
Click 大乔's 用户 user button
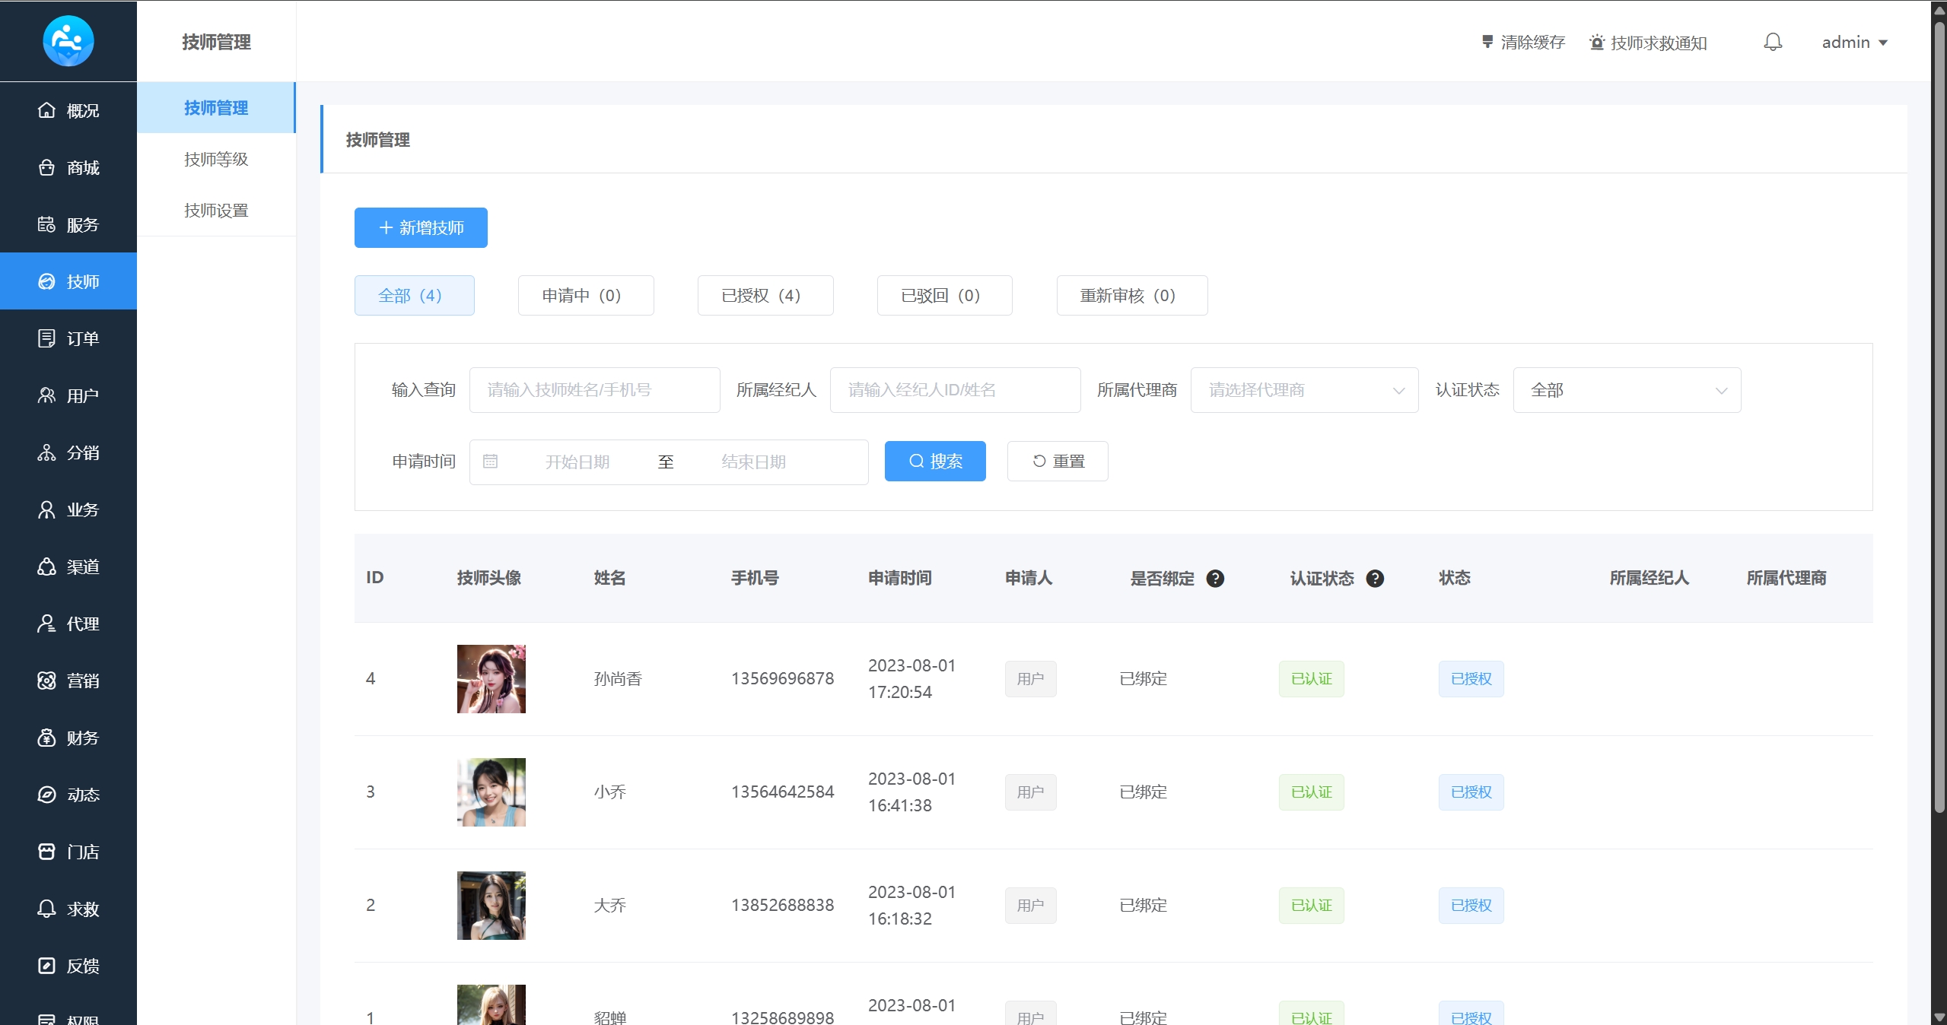point(1029,905)
